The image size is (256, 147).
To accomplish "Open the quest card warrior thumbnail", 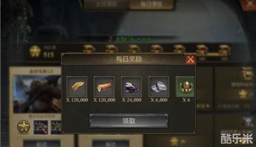I will point(37,94).
